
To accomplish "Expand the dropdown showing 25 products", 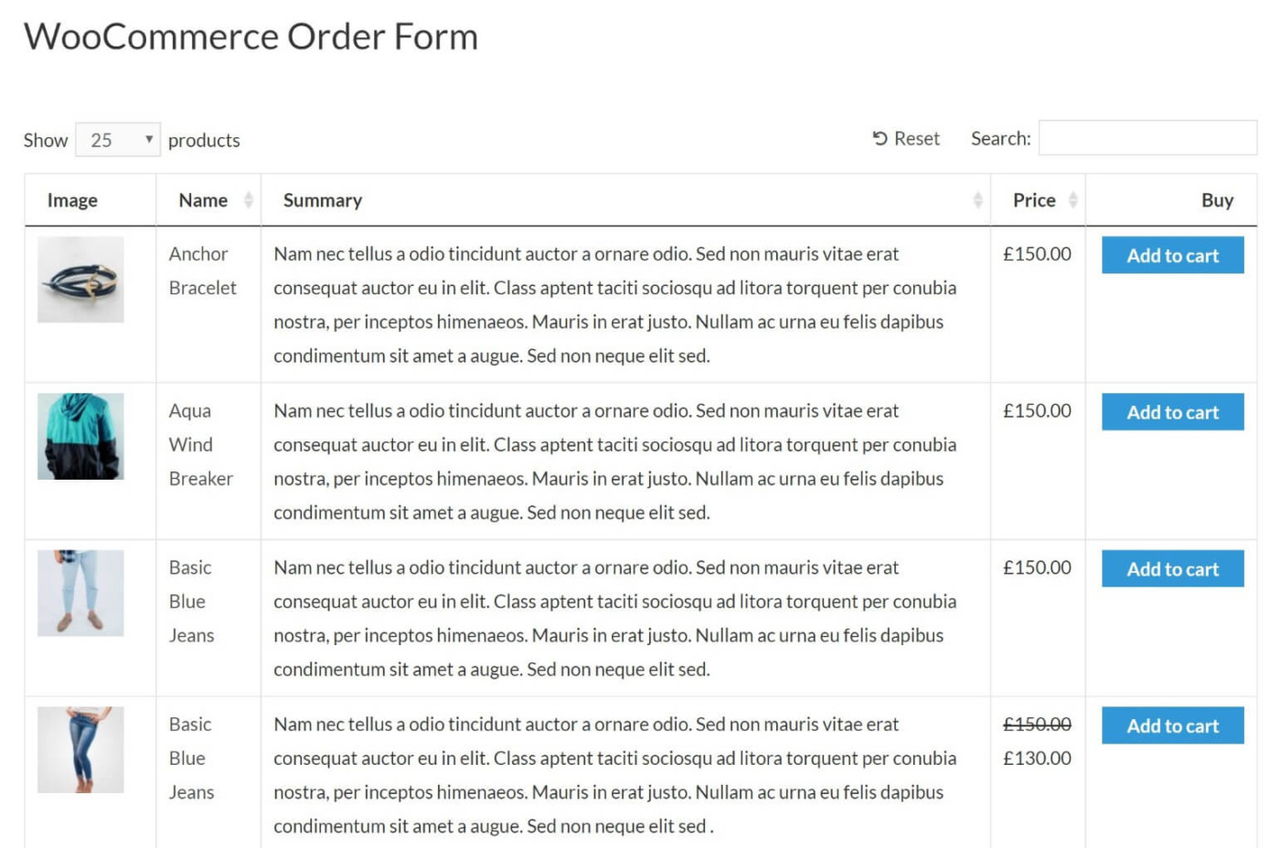I will point(118,140).
